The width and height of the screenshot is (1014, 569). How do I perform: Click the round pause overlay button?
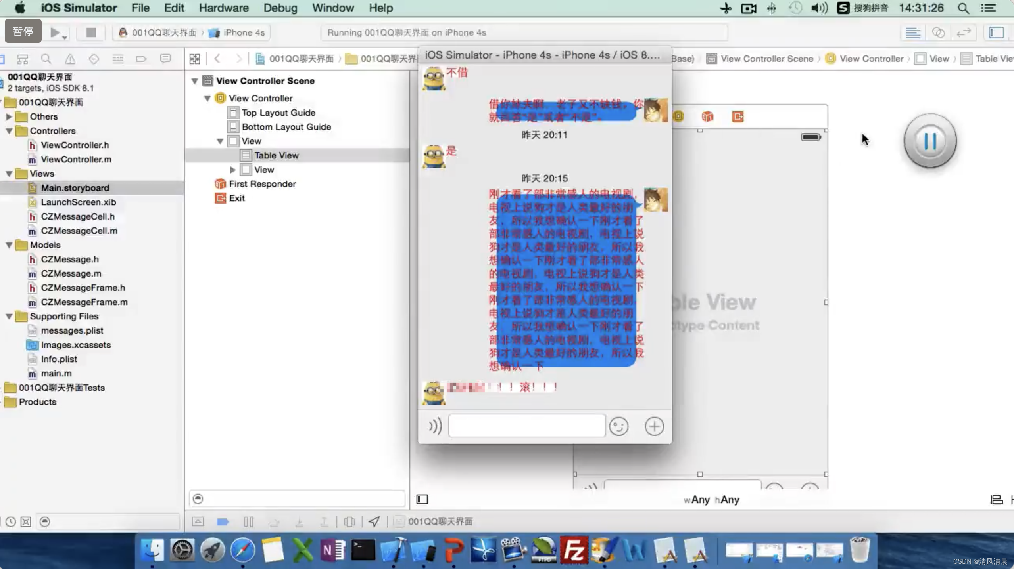(x=930, y=141)
